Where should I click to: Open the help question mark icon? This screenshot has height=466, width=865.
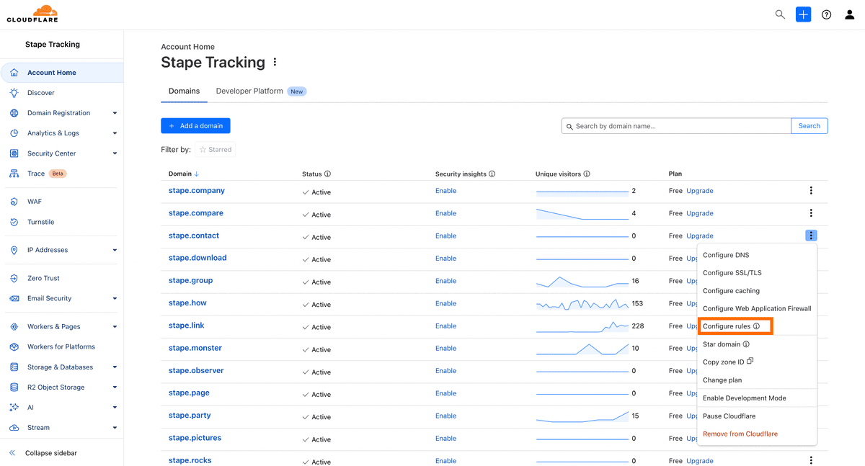click(827, 14)
